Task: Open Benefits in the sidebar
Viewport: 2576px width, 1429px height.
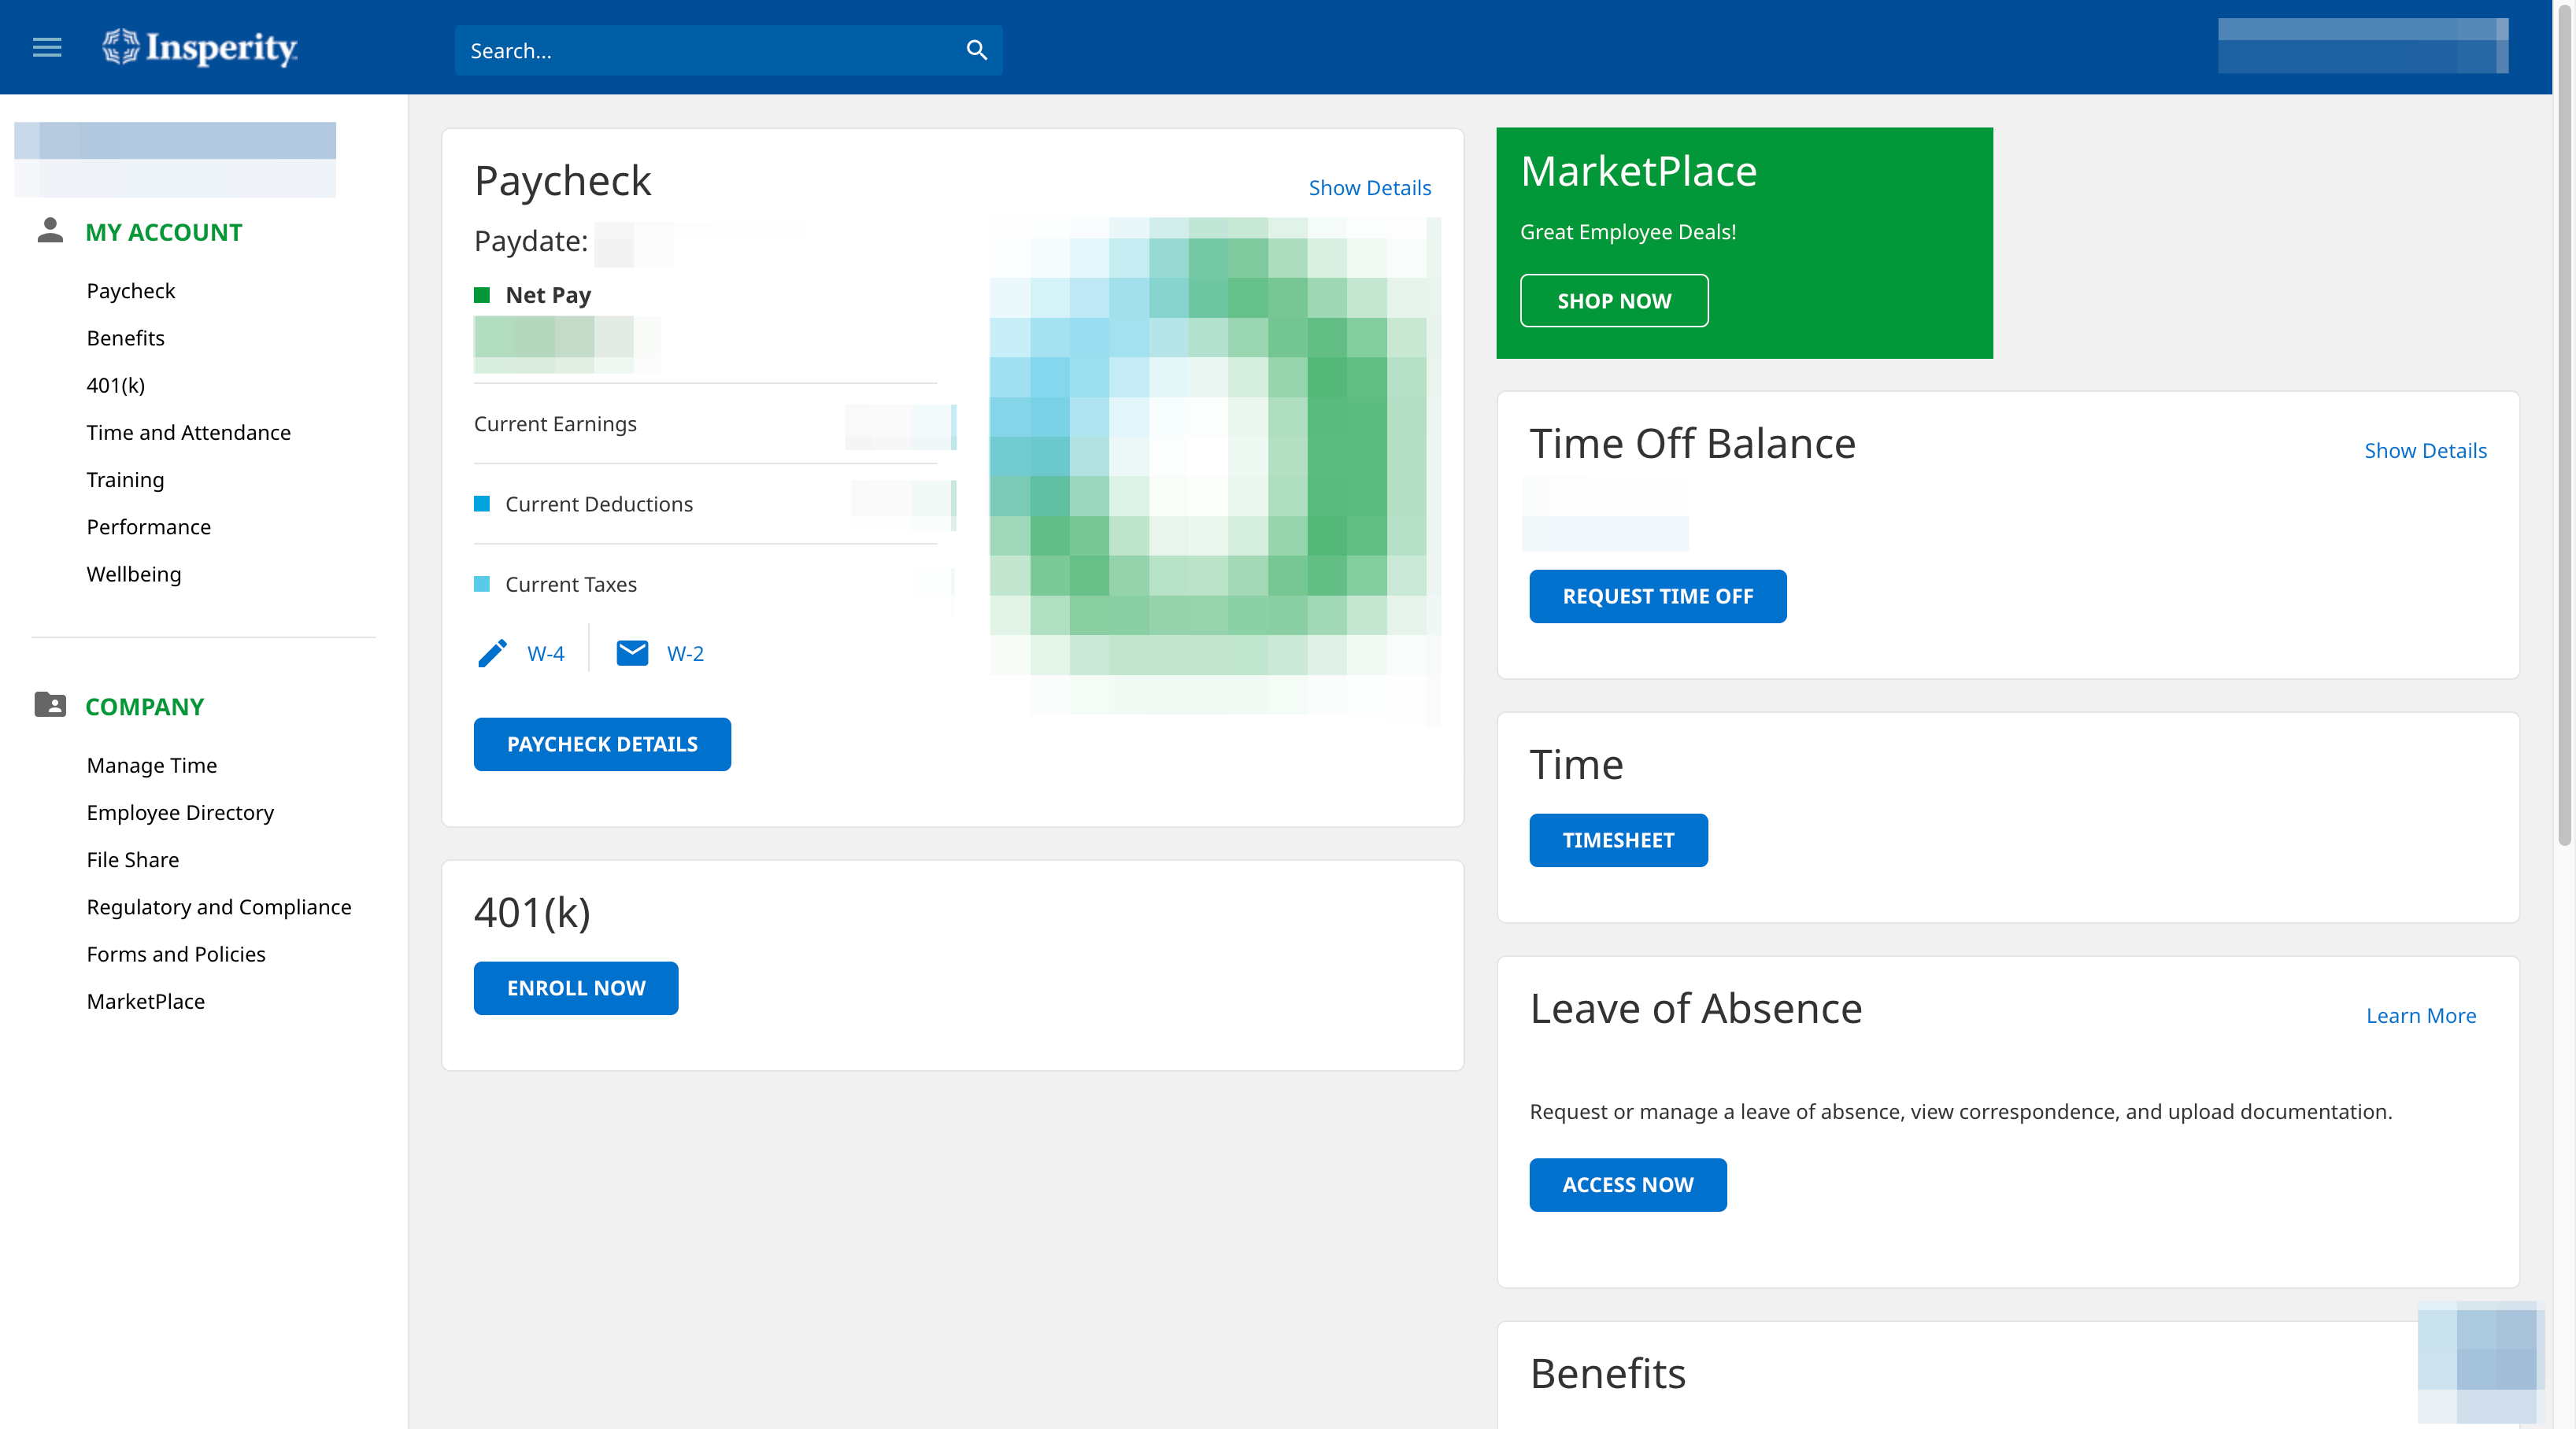Action: (x=126, y=338)
